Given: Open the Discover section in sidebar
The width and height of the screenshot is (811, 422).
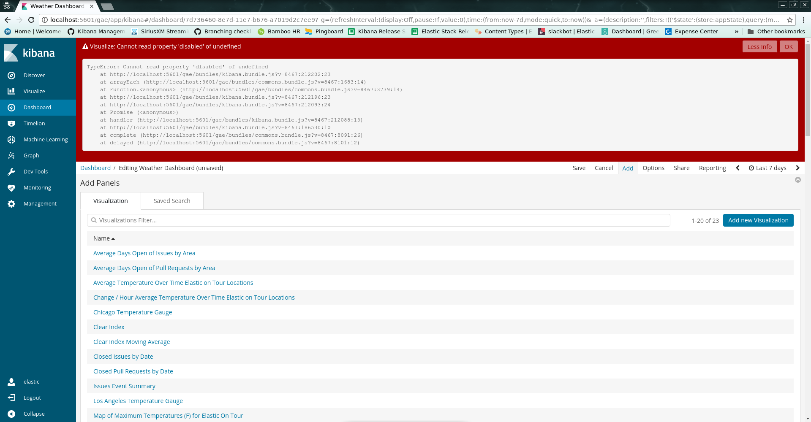Looking at the screenshot, I should coord(34,75).
